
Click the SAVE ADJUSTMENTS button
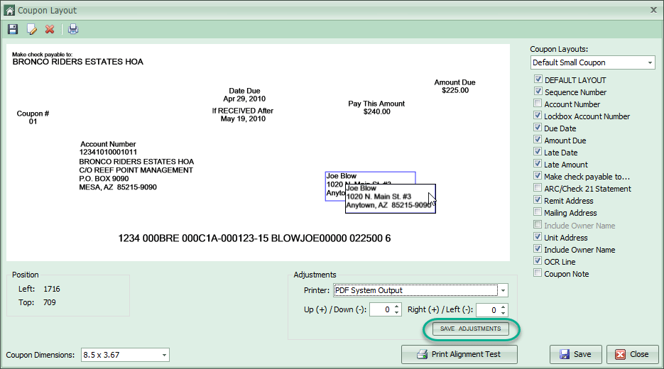(x=470, y=329)
